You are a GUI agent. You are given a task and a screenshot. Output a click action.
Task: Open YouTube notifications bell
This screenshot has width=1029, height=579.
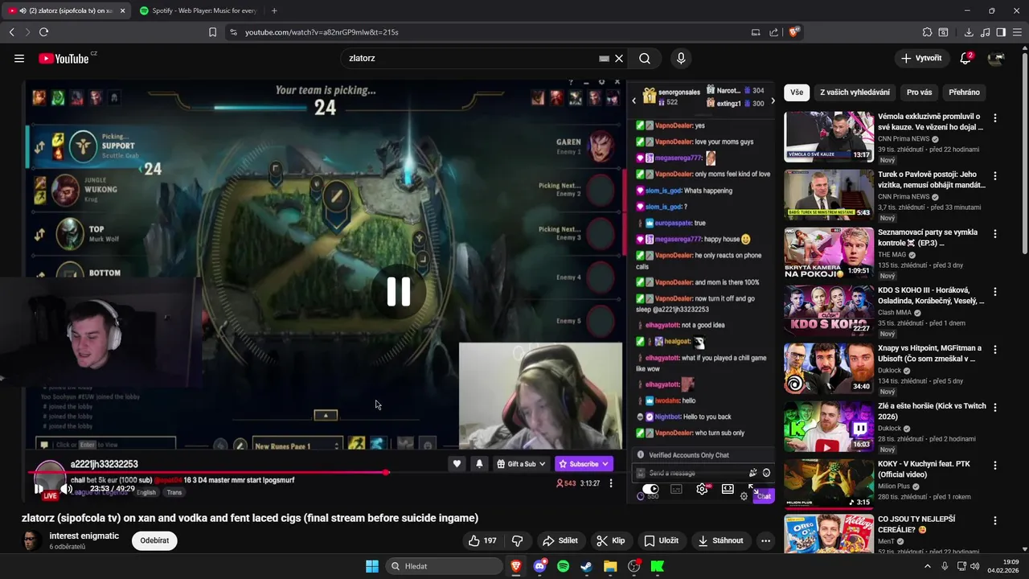click(x=965, y=59)
